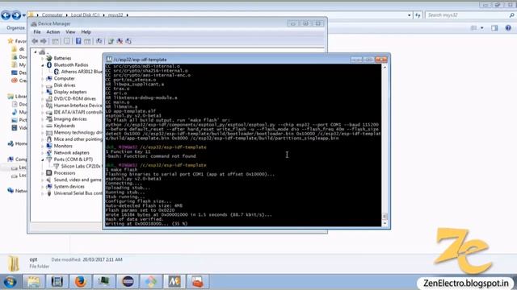This screenshot has height=290, width=517.
Task: Open File Explorer taskbar icon
Action: [33, 282]
